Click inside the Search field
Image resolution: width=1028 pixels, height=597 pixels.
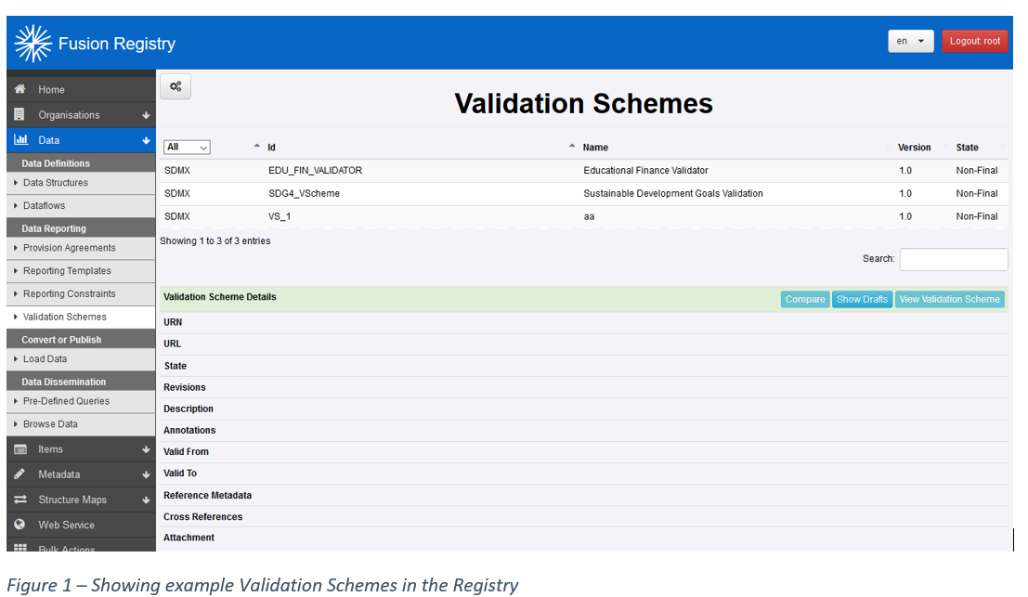pyautogui.click(x=953, y=259)
